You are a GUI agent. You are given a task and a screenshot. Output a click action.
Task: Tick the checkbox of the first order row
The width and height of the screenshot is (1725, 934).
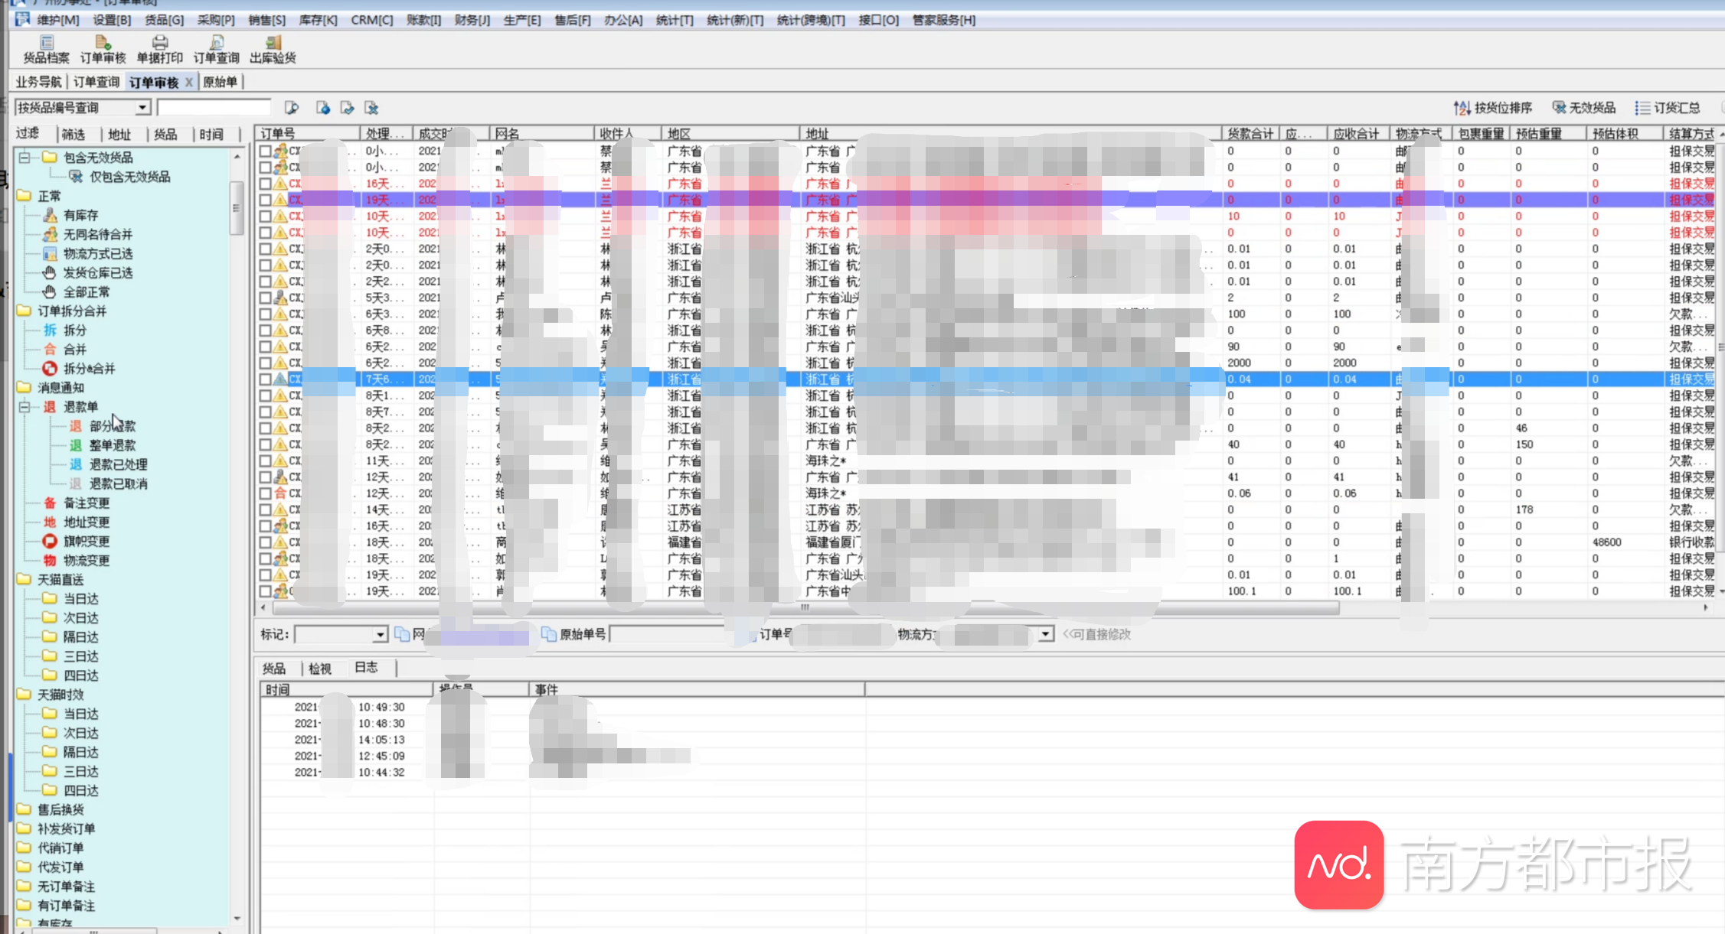pyautogui.click(x=265, y=151)
